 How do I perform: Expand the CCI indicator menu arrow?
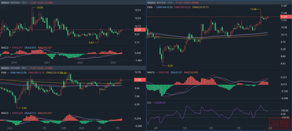click(x=153, y=103)
